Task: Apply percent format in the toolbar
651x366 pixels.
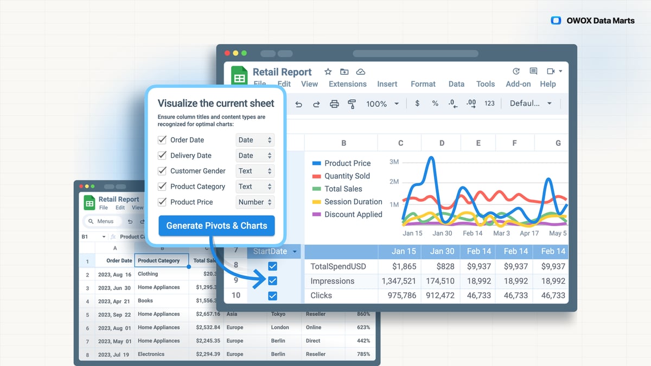Action: 435,104
